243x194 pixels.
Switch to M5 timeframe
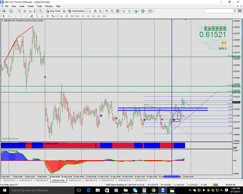[x=67, y=16]
